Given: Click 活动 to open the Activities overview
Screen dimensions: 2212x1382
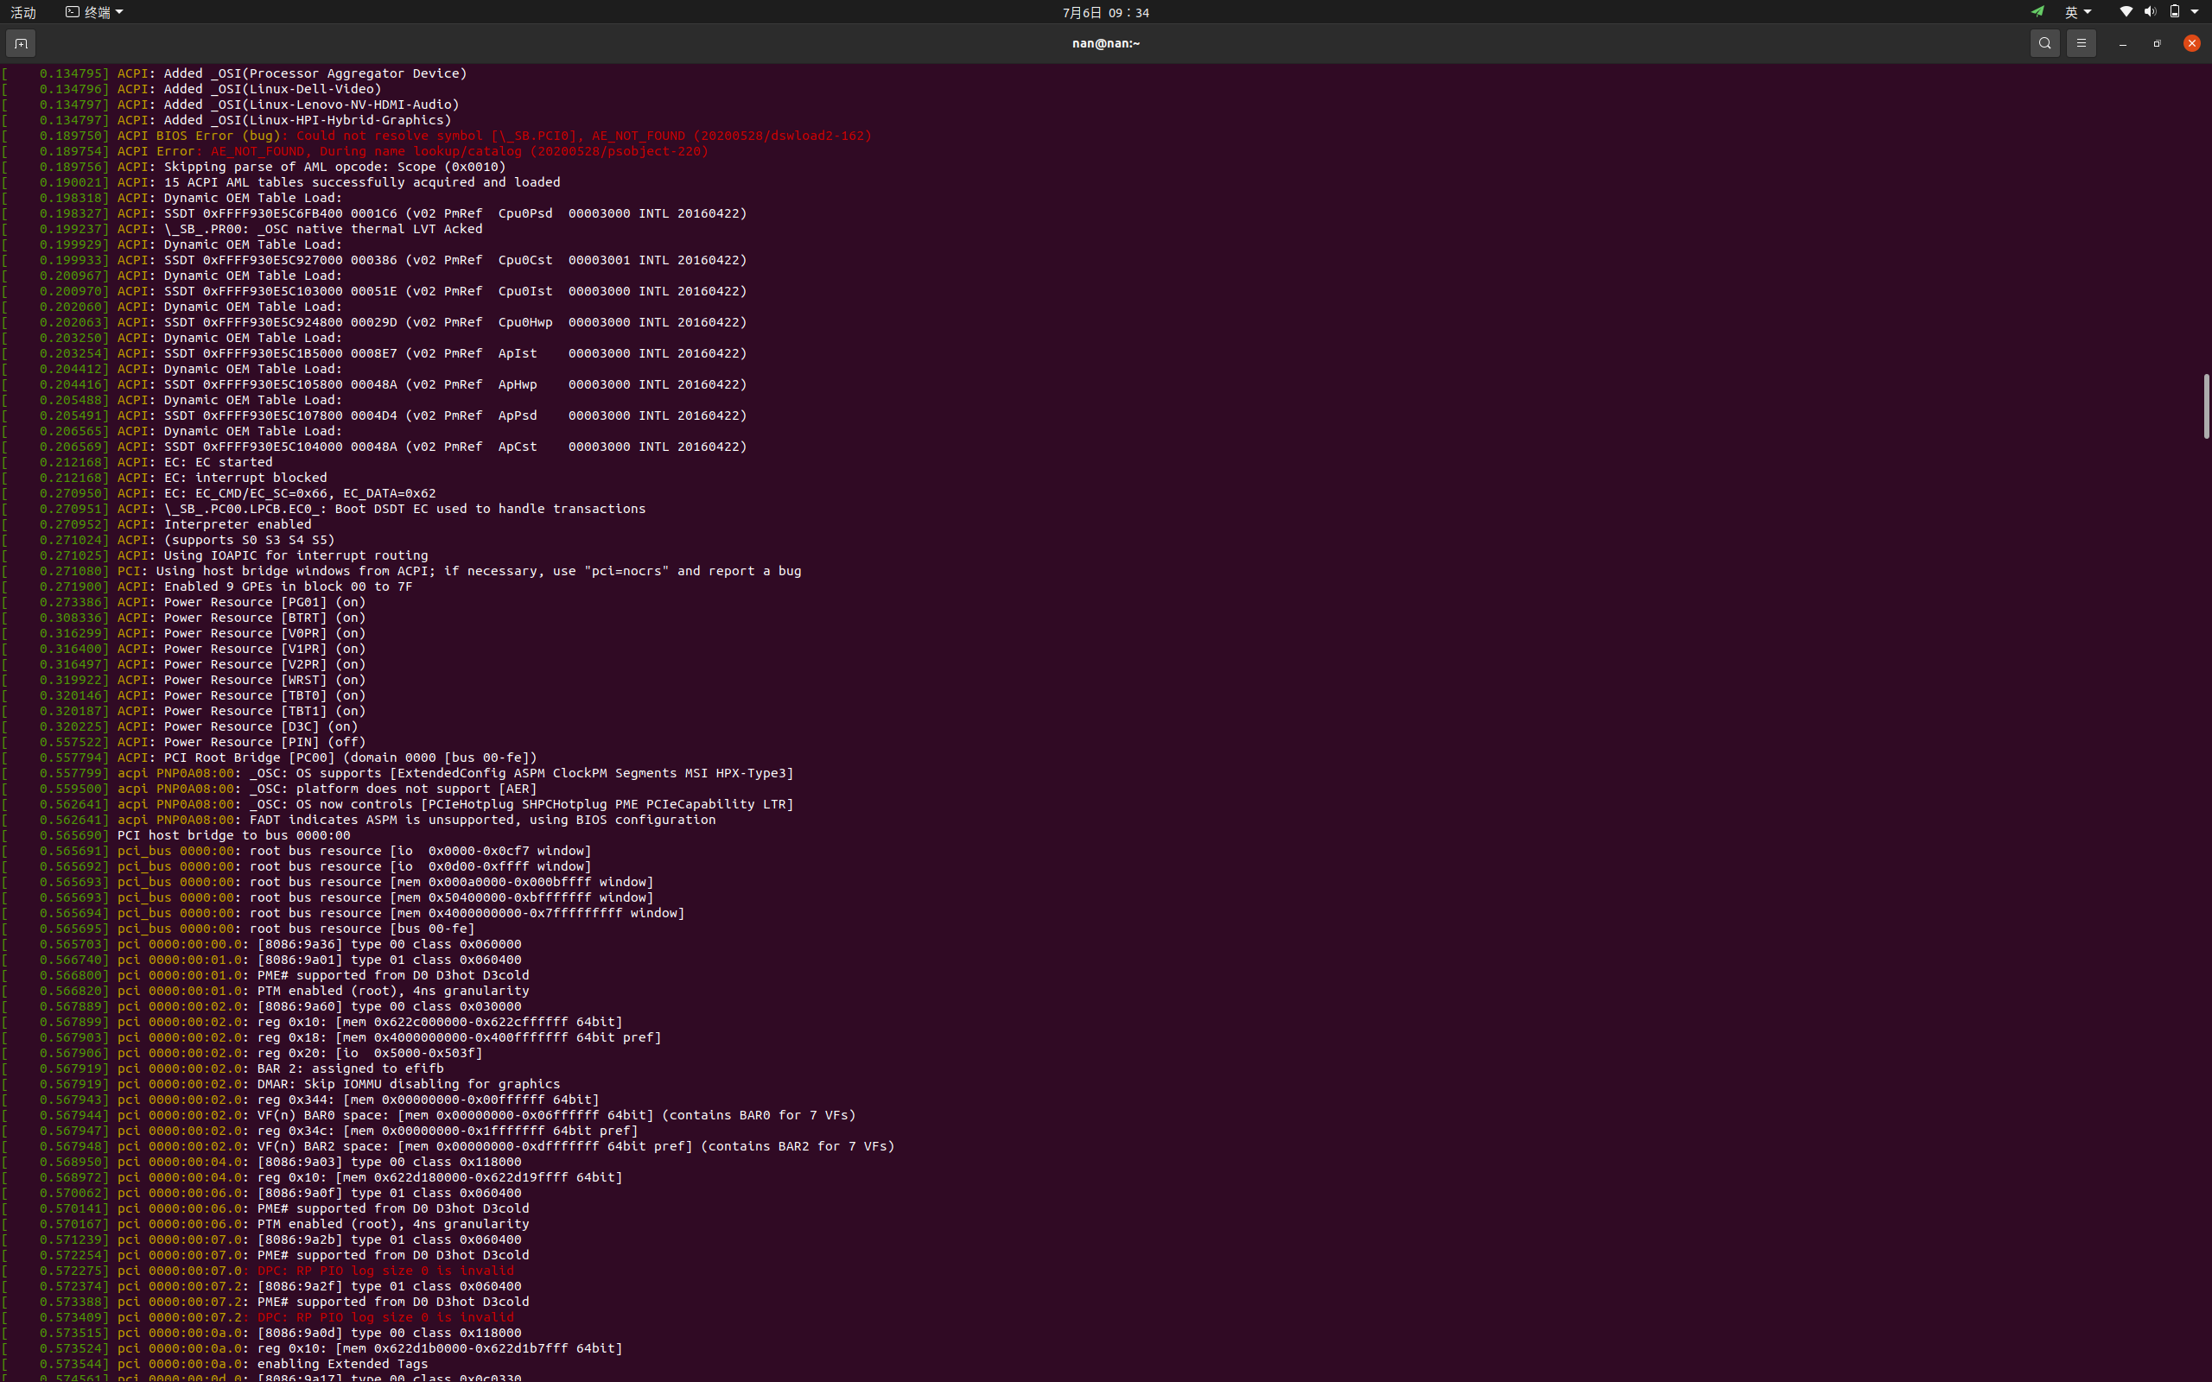Looking at the screenshot, I should point(22,12).
